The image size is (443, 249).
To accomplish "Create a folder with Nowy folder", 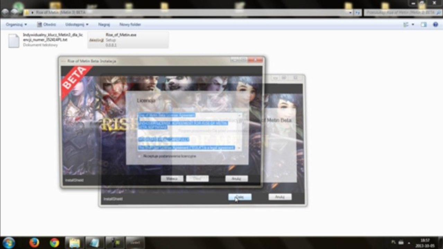I will (130, 25).
